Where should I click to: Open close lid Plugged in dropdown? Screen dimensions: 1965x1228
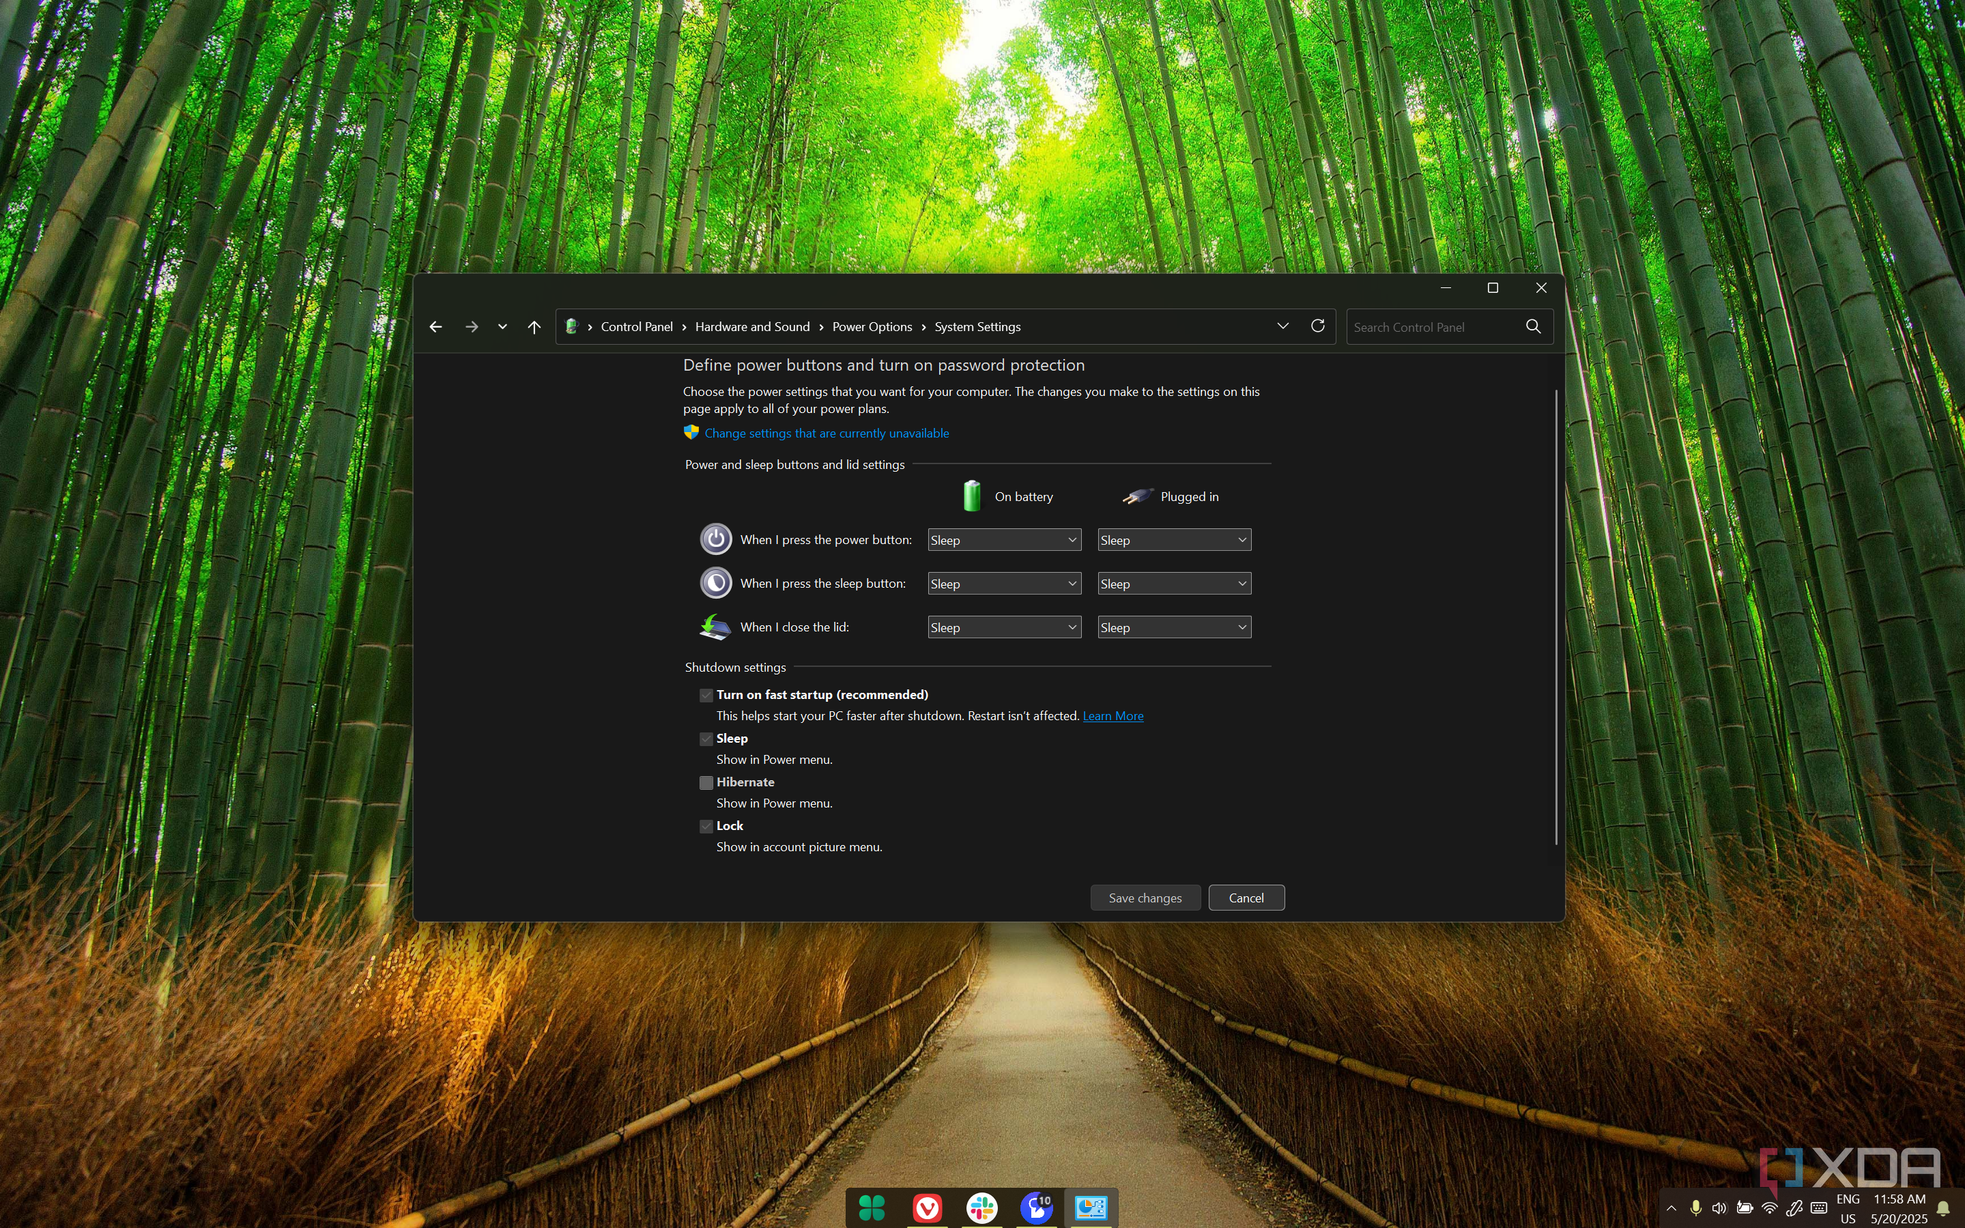pyautogui.click(x=1173, y=628)
